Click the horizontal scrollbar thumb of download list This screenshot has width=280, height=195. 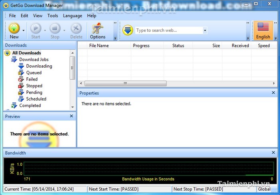coord(126,83)
